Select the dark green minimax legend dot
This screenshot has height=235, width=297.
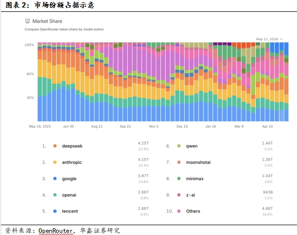tap(179, 179)
